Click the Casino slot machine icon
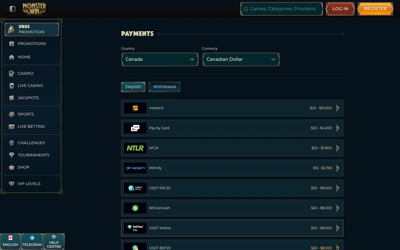Screen dimensions: 400x250 click(x=12, y=73)
